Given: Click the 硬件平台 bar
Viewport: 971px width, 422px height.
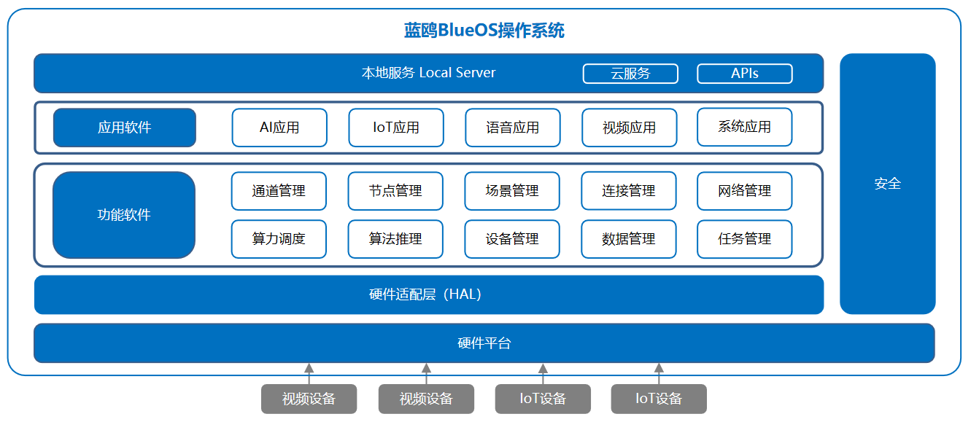Looking at the screenshot, I should (x=484, y=343).
